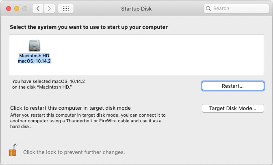Click the "macOS, 10.14.2" disk label
This screenshot has height=165, width=273.
tap(34, 61)
